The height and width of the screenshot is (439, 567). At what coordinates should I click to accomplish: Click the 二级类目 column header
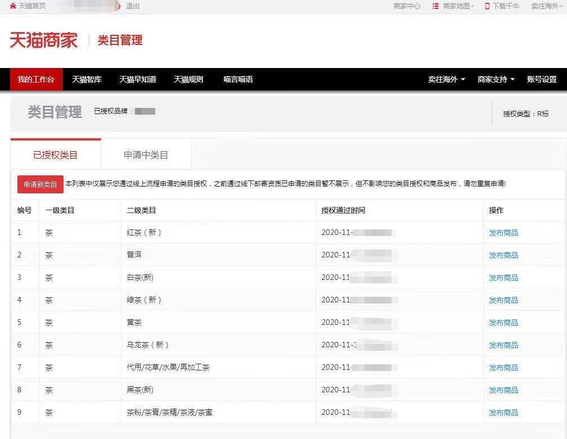(141, 210)
